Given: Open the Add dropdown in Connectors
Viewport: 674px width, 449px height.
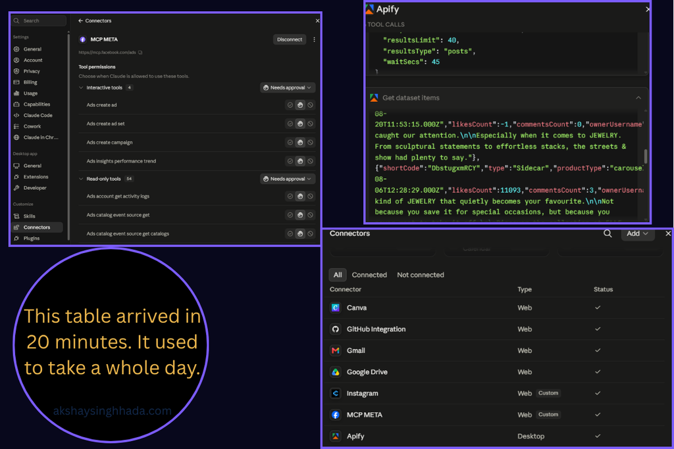Looking at the screenshot, I should [x=637, y=233].
